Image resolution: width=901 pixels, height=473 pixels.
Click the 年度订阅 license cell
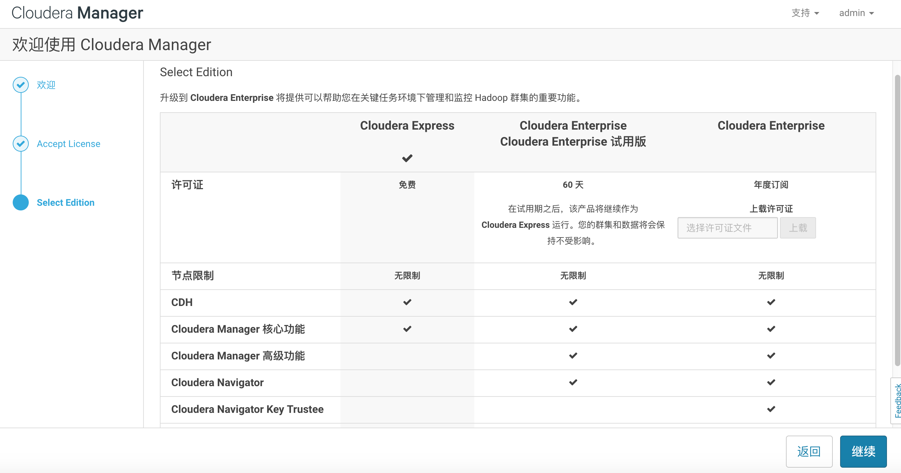[771, 185]
